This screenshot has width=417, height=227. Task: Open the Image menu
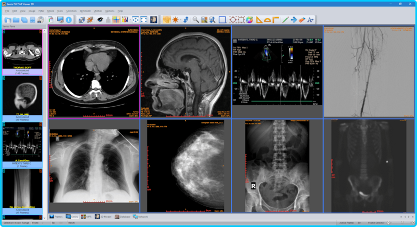click(x=32, y=11)
